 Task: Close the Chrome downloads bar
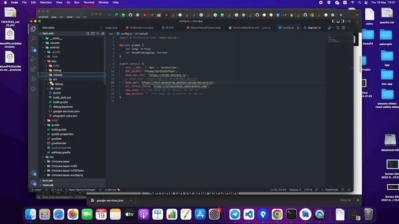358,200
